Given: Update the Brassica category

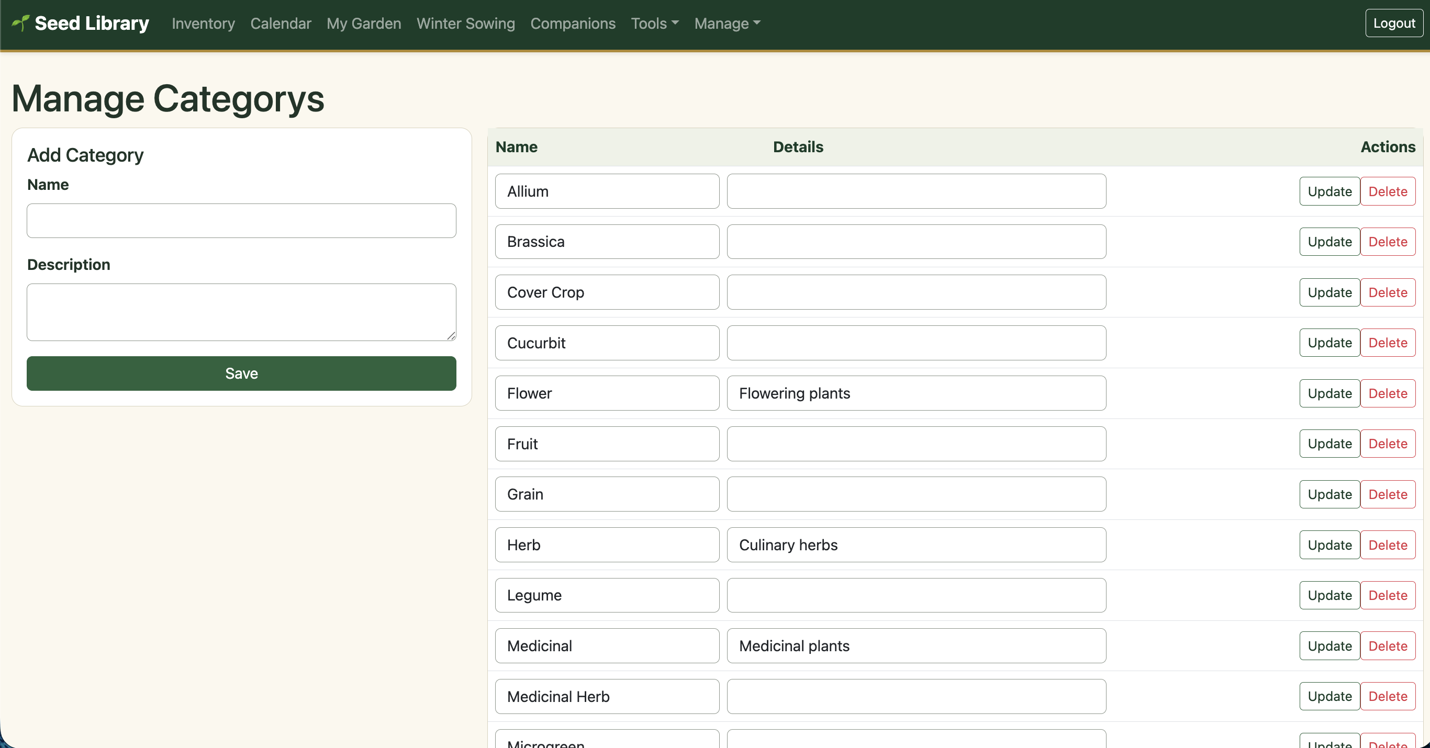Looking at the screenshot, I should [x=1330, y=242].
